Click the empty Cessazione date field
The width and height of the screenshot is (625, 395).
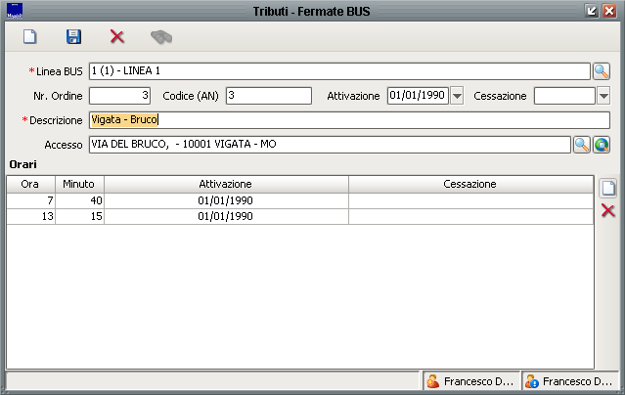564,96
